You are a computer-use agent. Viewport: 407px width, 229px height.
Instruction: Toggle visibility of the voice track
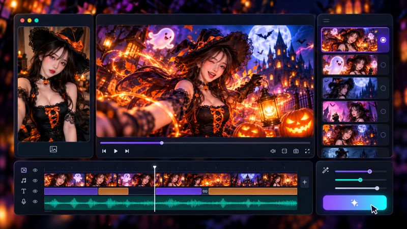click(x=35, y=202)
